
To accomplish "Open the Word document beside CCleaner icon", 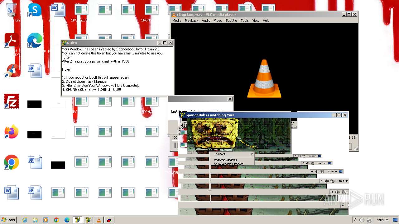I will tap(35, 71).
